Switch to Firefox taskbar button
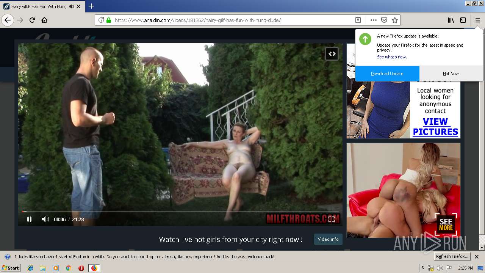 (x=94, y=268)
